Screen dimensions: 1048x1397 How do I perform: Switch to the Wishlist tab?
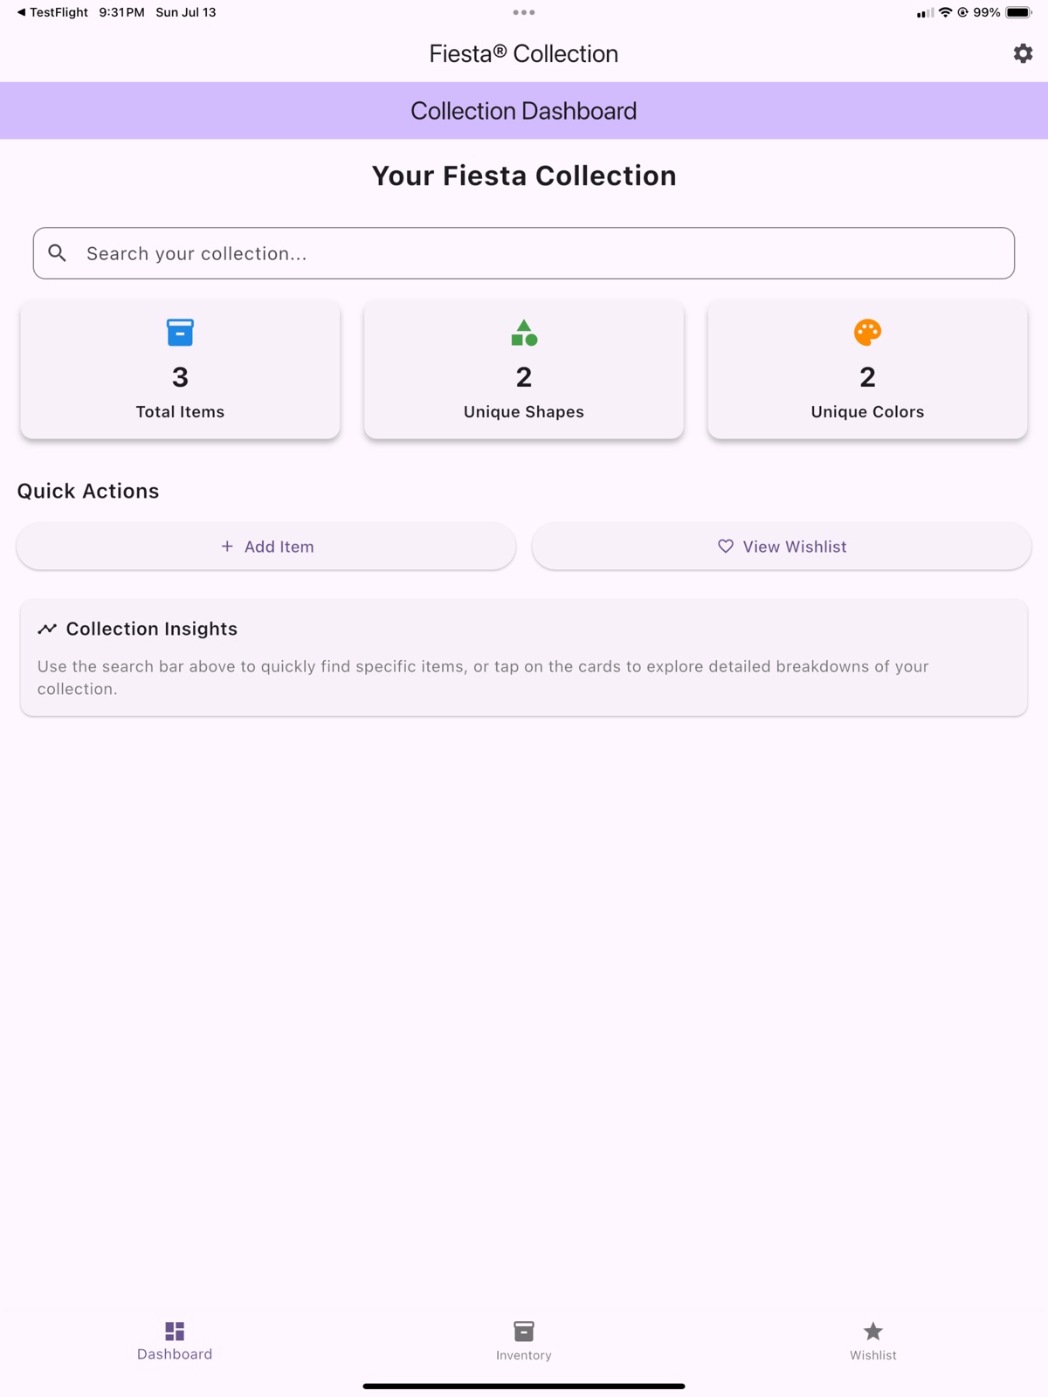(873, 1340)
